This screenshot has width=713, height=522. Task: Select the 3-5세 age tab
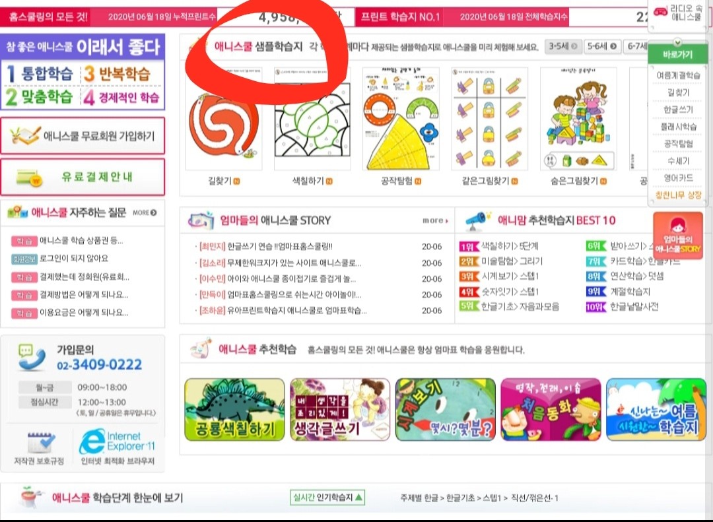[563, 46]
